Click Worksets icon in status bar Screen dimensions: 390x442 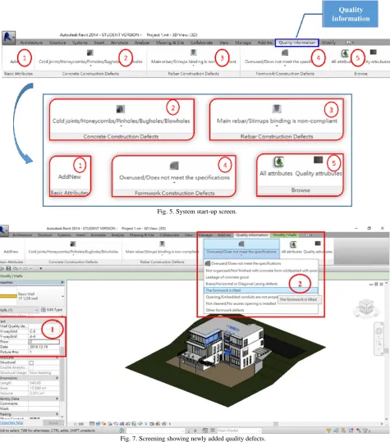pos(122,431)
